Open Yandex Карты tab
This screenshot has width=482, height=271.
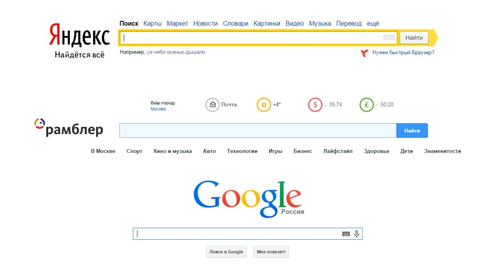coord(152,24)
